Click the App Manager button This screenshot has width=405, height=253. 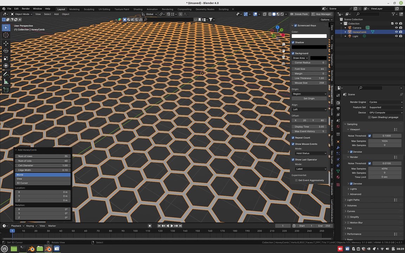click(x=322, y=14)
